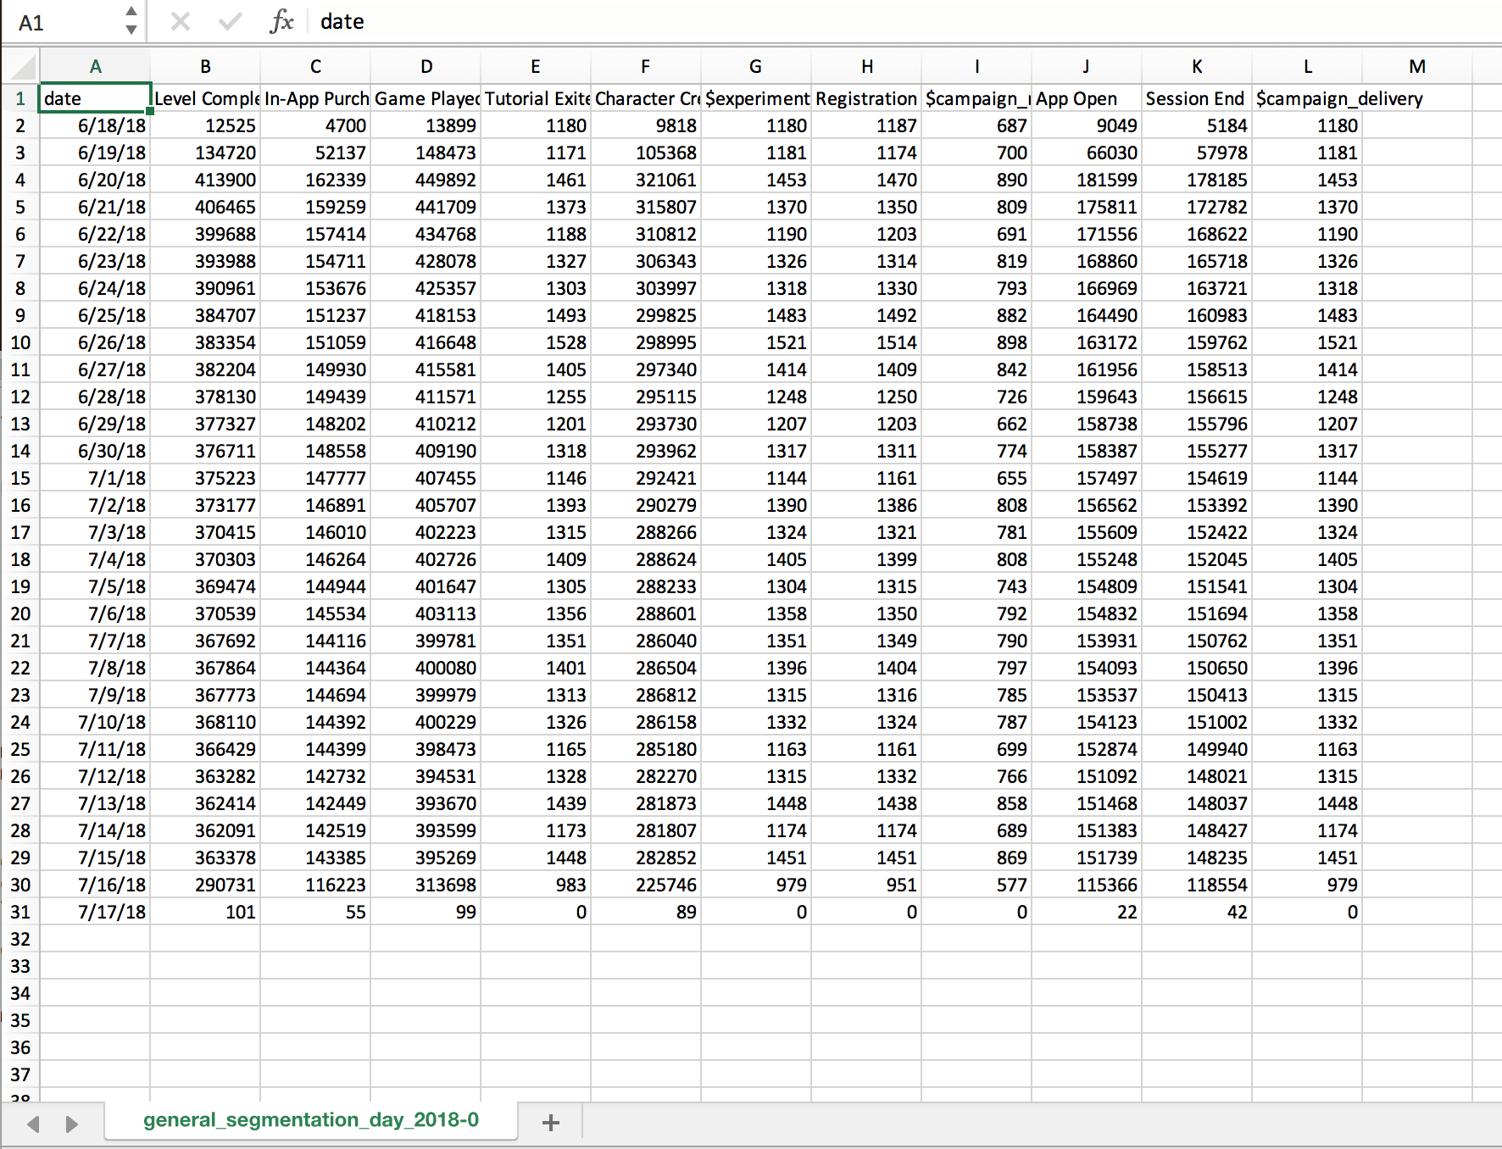Select the cell containing 225746

645,885
